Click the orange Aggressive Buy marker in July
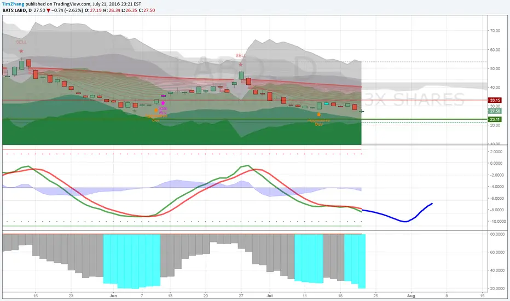Screen dimensions: 510x301 pyautogui.click(x=318, y=114)
